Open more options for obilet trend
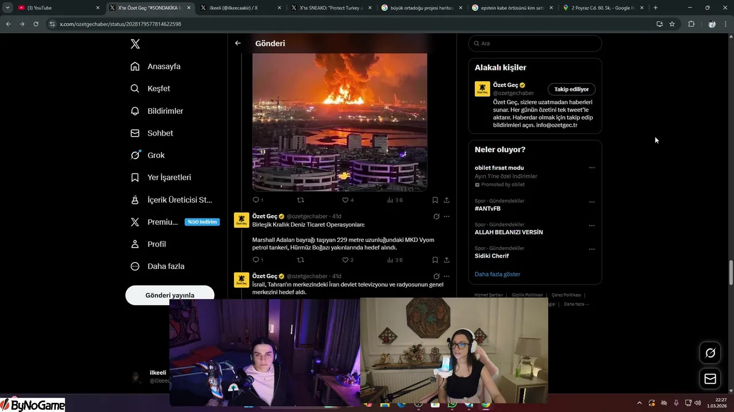Screen dimensions: 734x412 click(592, 168)
